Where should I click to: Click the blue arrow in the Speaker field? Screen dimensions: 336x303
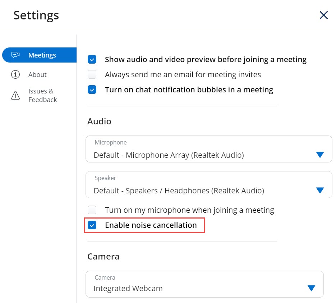pyautogui.click(x=320, y=190)
